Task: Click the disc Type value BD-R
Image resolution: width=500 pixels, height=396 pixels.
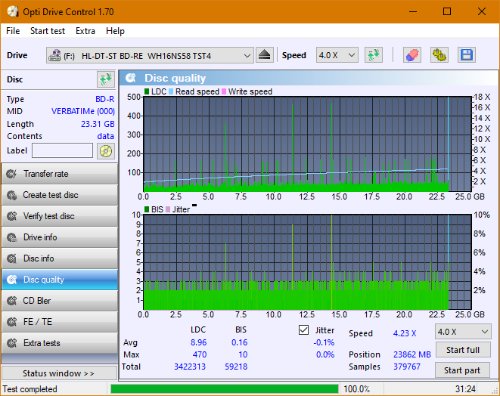Action: (104, 99)
